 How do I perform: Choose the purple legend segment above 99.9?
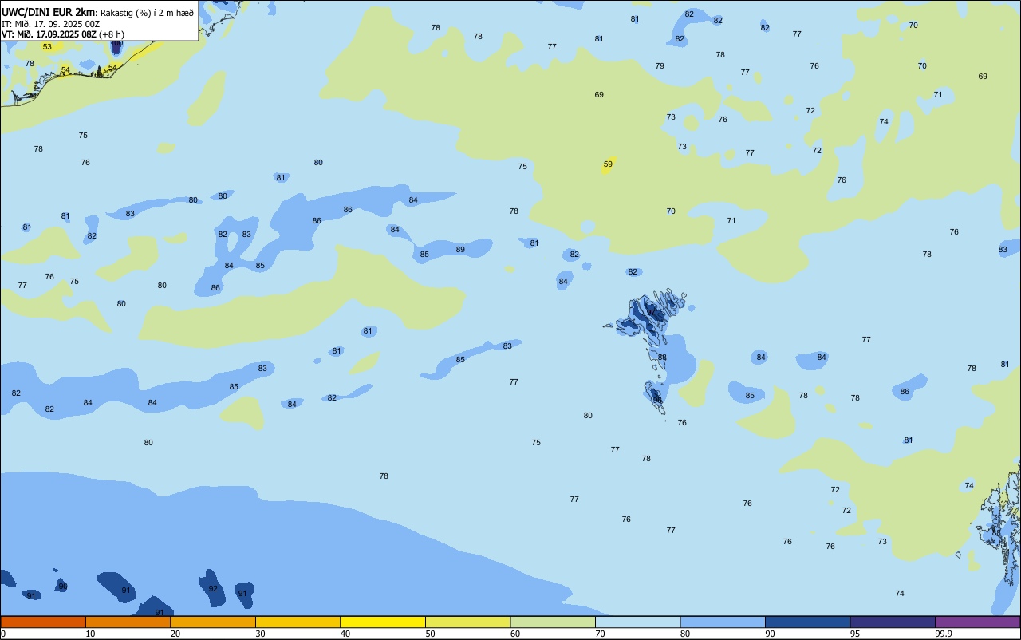pos(977,622)
